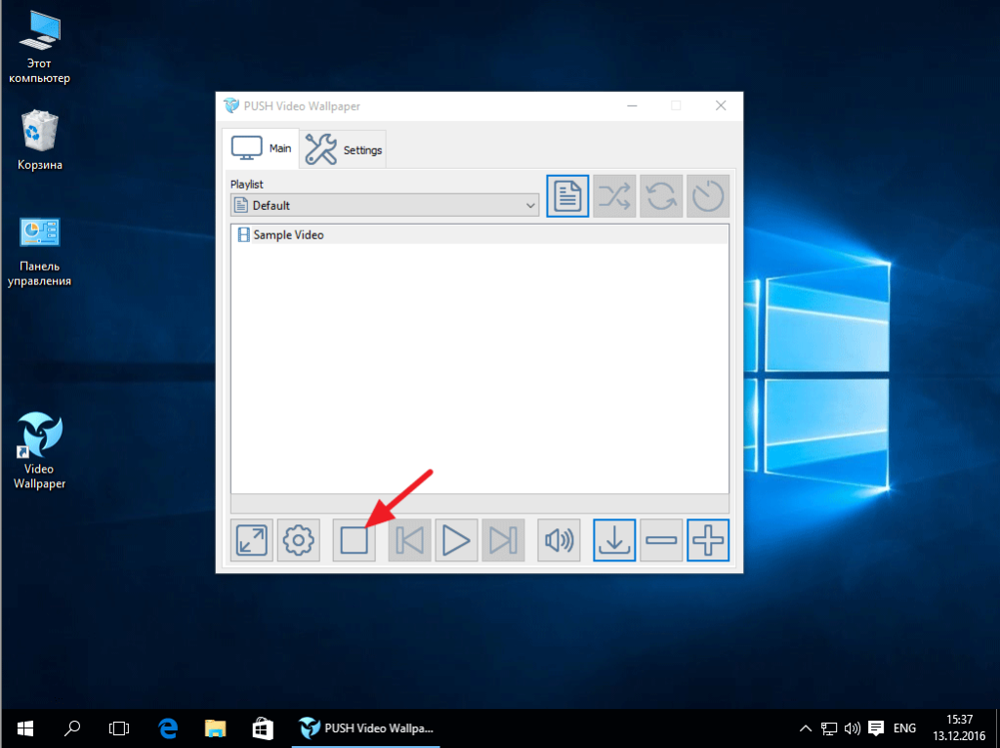Open the timer clock button
The width and height of the screenshot is (1000, 748).
pos(708,196)
